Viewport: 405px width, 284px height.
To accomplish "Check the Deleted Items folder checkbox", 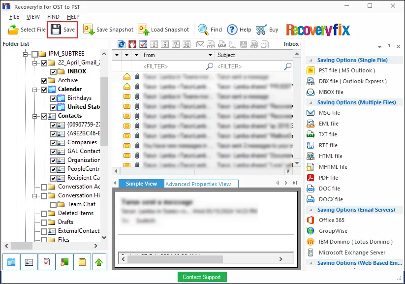I will tap(44, 214).
